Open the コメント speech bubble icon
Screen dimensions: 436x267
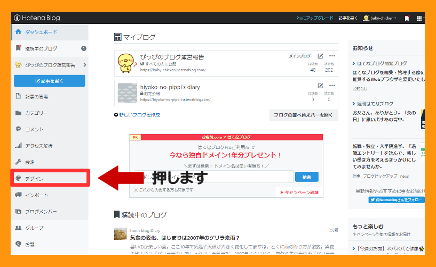18,129
